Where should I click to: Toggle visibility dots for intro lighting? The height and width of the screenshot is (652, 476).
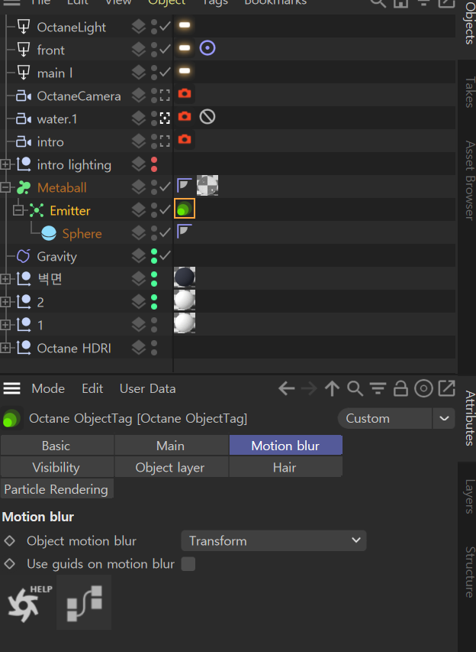(x=154, y=164)
